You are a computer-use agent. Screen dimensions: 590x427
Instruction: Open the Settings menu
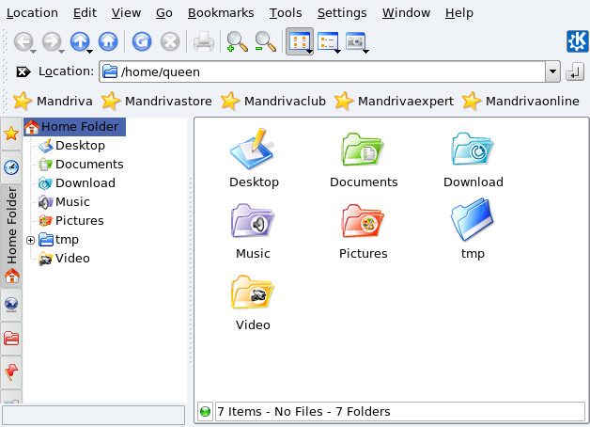coord(342,13)
